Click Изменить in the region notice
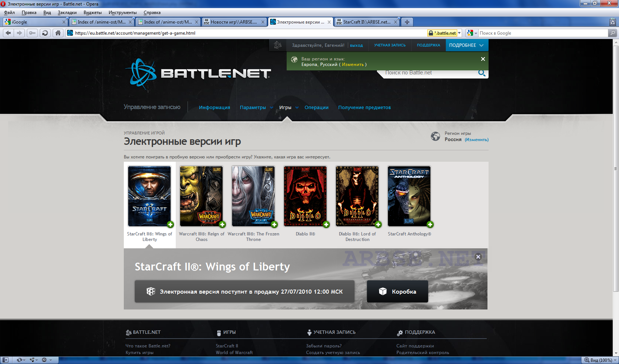The image size is (619, 364). pos(353,64)
